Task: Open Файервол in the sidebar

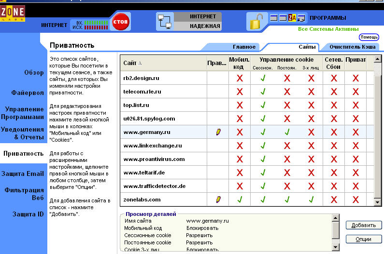Action: tap(28, 93)
